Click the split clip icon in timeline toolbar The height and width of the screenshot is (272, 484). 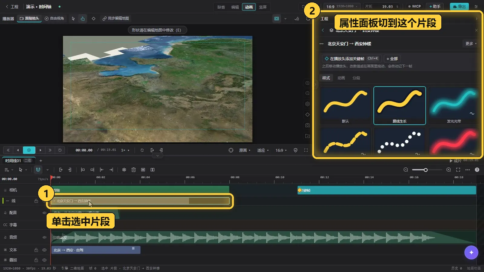[124, 170]
